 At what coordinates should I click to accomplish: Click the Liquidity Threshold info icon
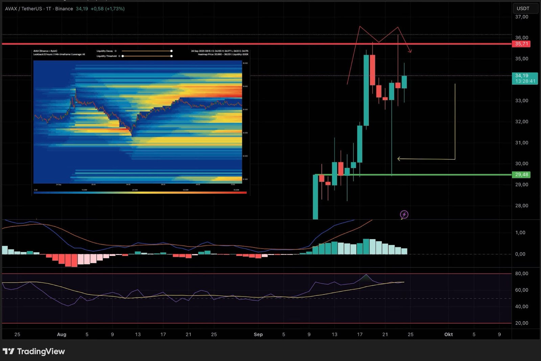(119, 56)
